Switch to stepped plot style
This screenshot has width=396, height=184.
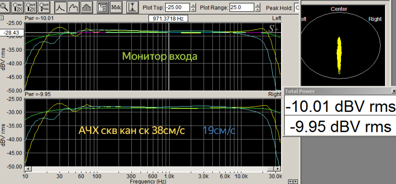[x=74, y=7]
